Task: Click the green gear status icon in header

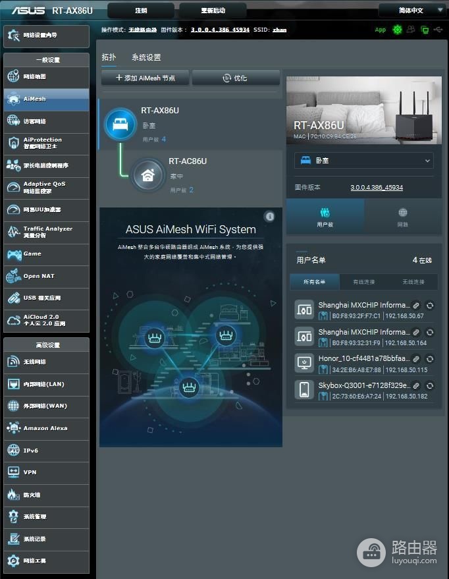Action: [398, 30]
